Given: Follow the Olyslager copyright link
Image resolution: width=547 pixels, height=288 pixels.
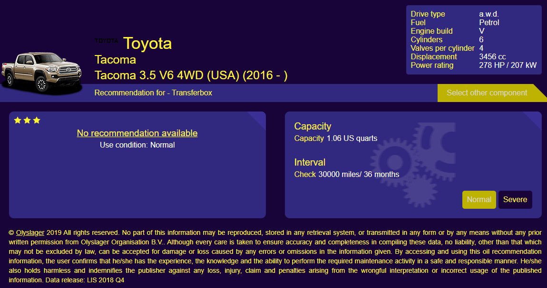Looking at the screenshot, I should click(30, 232).
